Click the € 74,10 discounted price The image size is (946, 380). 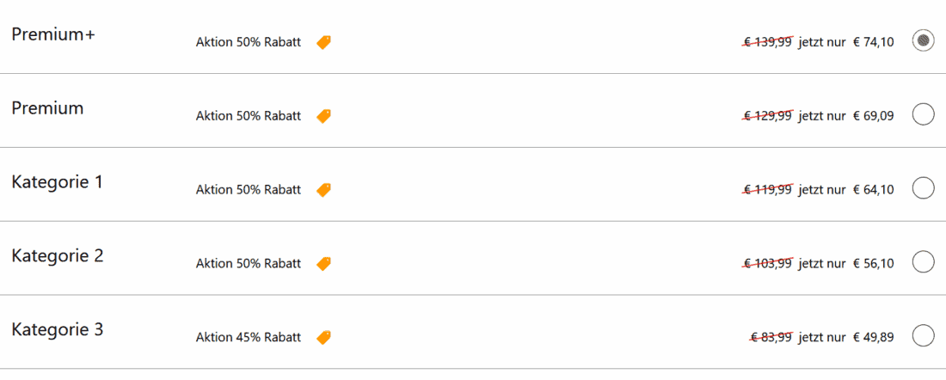tap(873, 42)
